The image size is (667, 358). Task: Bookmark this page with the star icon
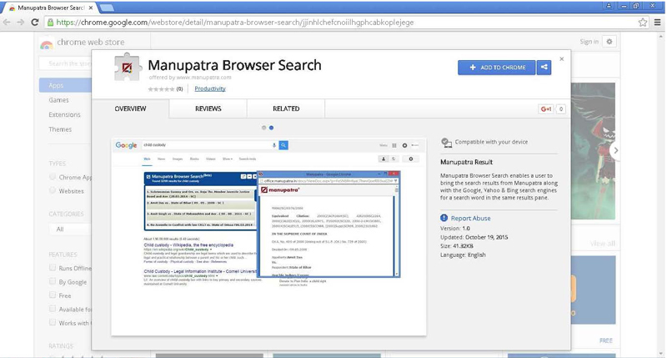click(x=642, y=23)
